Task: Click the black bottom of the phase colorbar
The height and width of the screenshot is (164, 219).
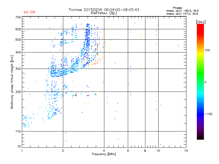Action: pyautogui.click(x=200, y=138)
